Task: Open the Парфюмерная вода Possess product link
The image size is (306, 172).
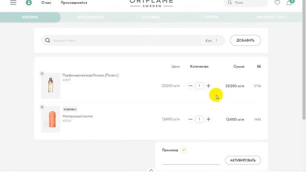Action: (90, 75)
